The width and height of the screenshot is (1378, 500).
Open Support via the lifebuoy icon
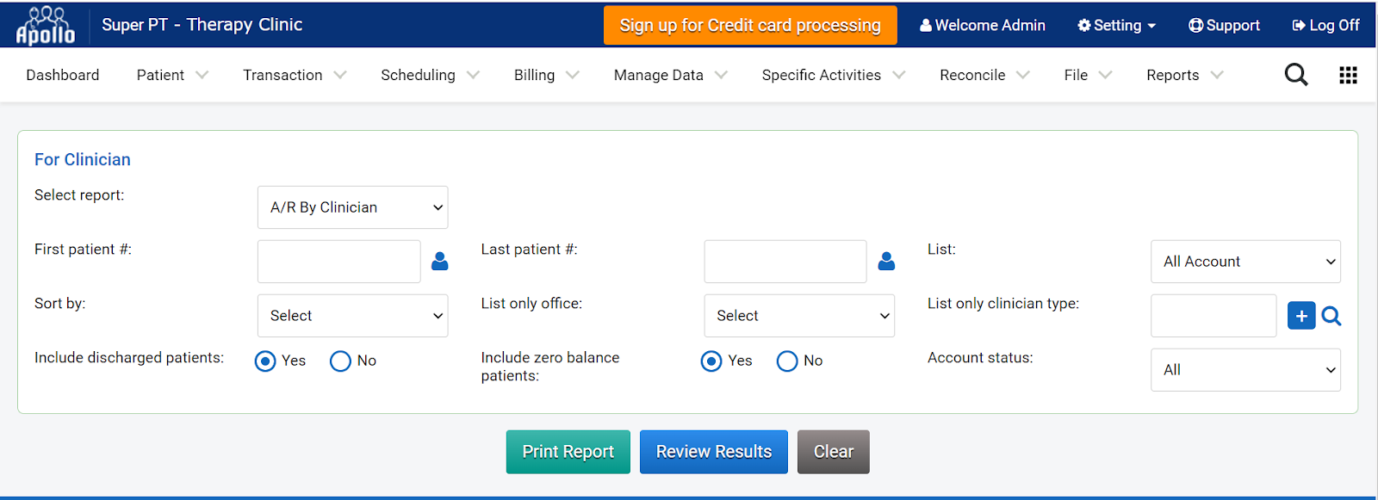click(1195, 25)
